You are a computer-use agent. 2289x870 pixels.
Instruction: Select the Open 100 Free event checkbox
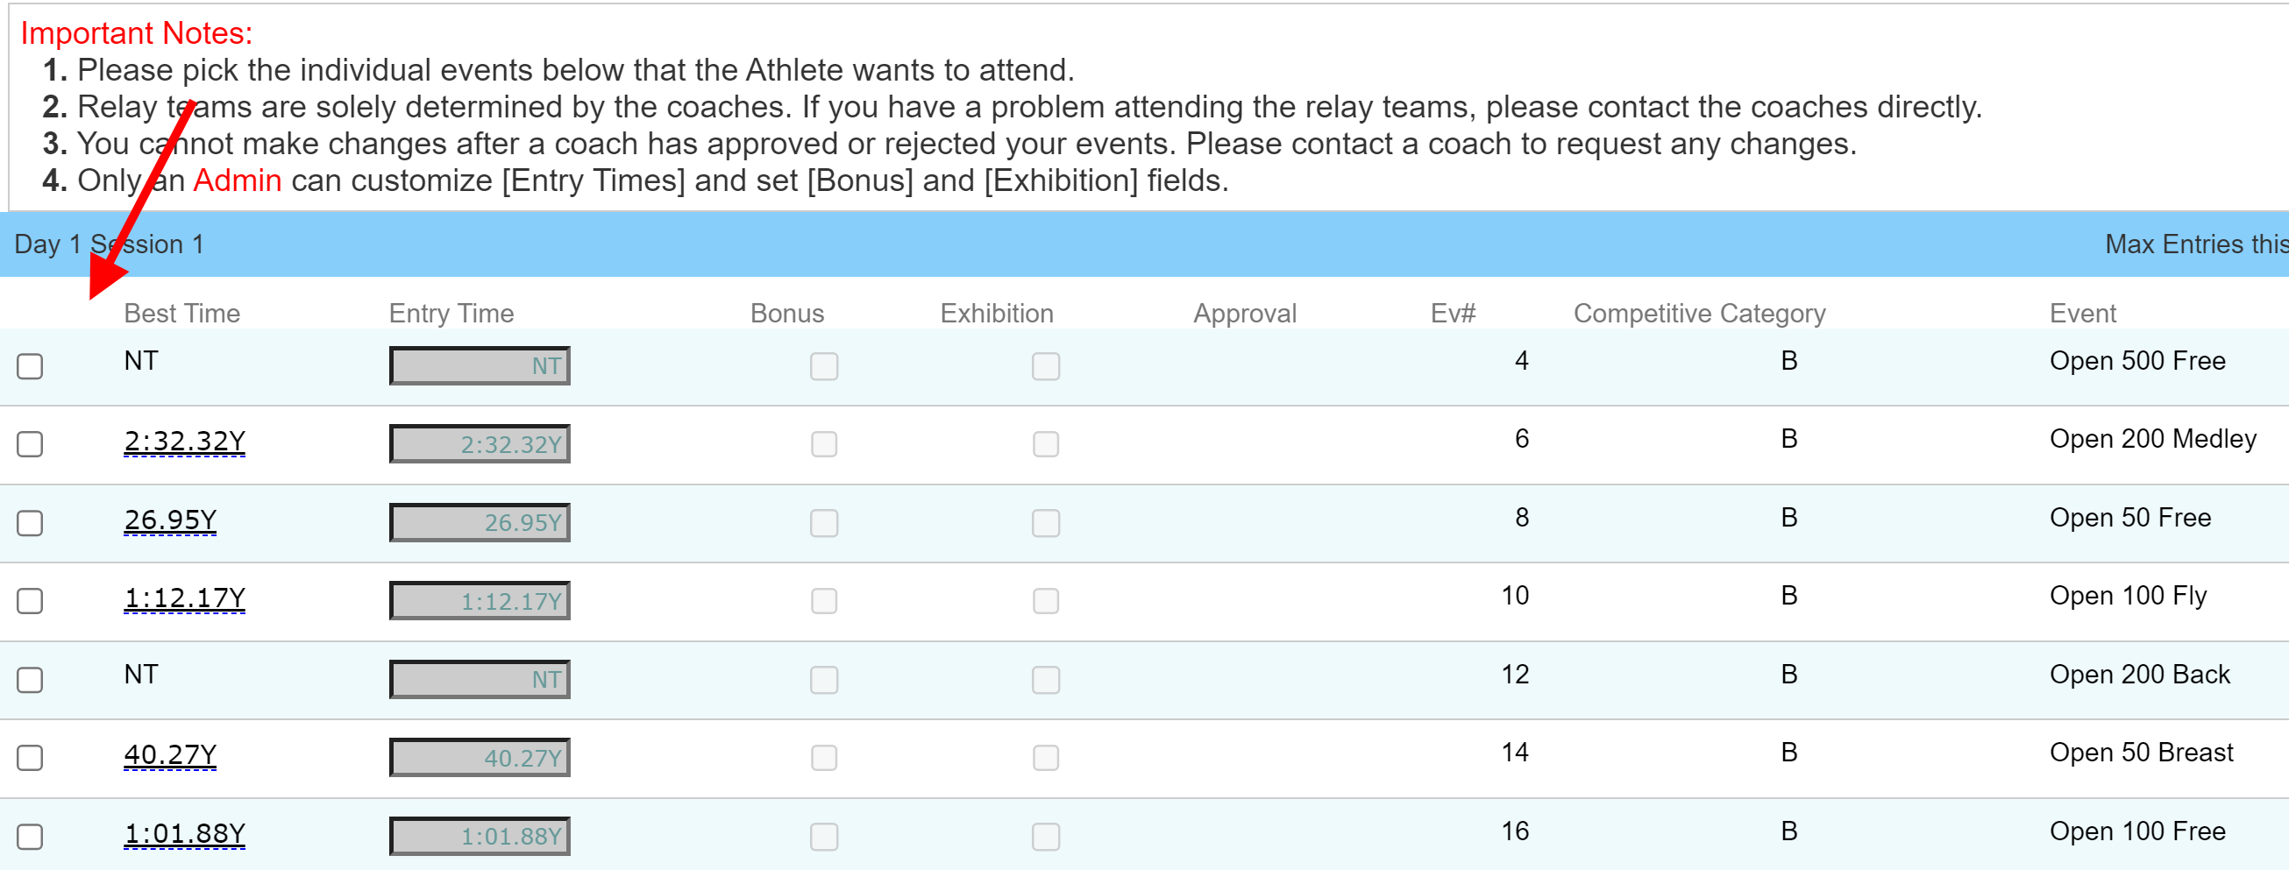click(x=30, y=836)
